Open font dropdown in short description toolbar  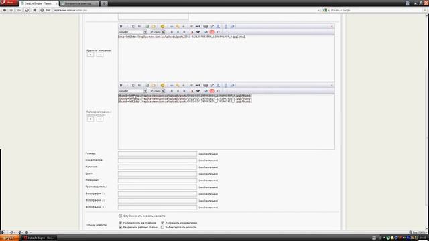[133, 32]
